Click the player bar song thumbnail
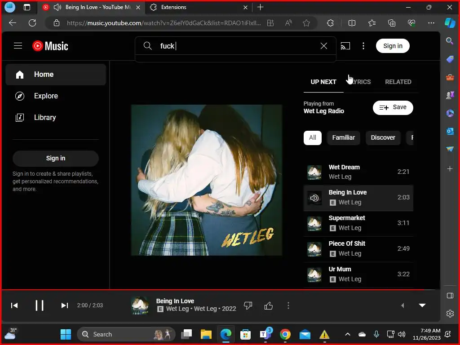Screen dimensions: 460x345 140,305
